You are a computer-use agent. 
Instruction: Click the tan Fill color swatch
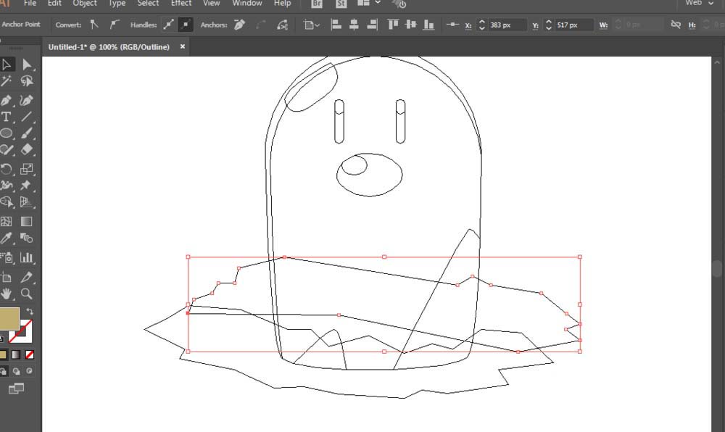[x=9, y=318]
